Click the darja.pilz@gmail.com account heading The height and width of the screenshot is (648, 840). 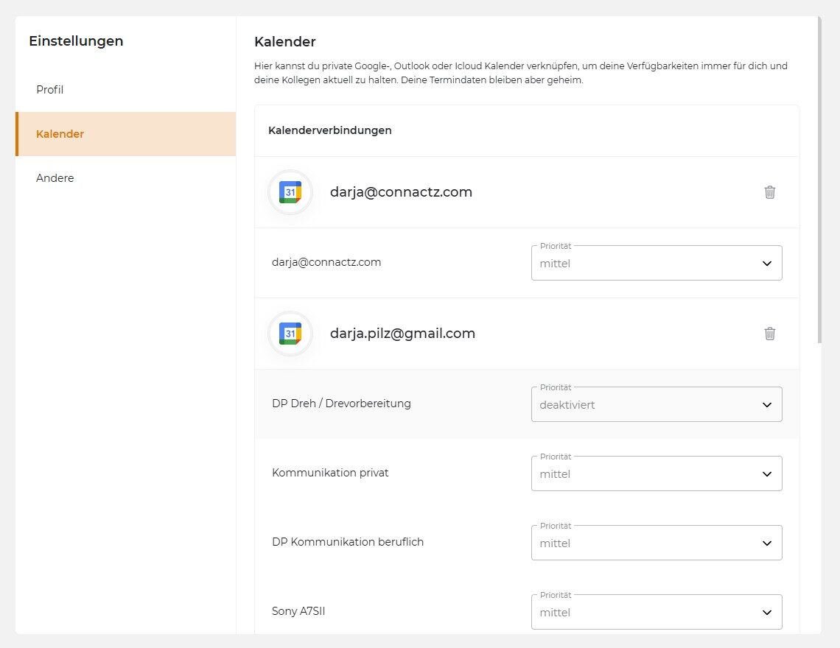point(402,334)
